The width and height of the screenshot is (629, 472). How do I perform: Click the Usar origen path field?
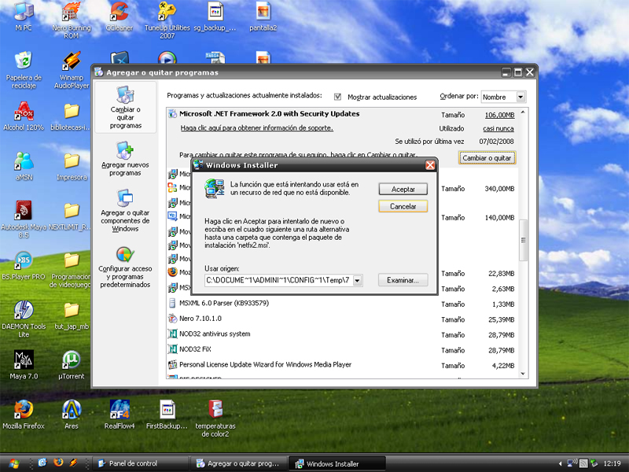click(x=279, y=280)
